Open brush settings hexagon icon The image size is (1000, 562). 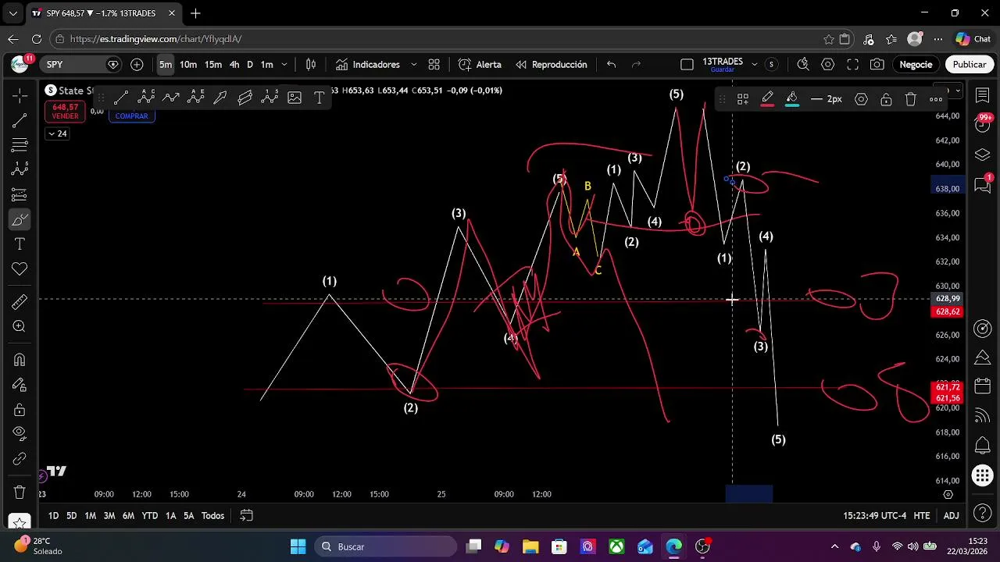coord(861,99)
